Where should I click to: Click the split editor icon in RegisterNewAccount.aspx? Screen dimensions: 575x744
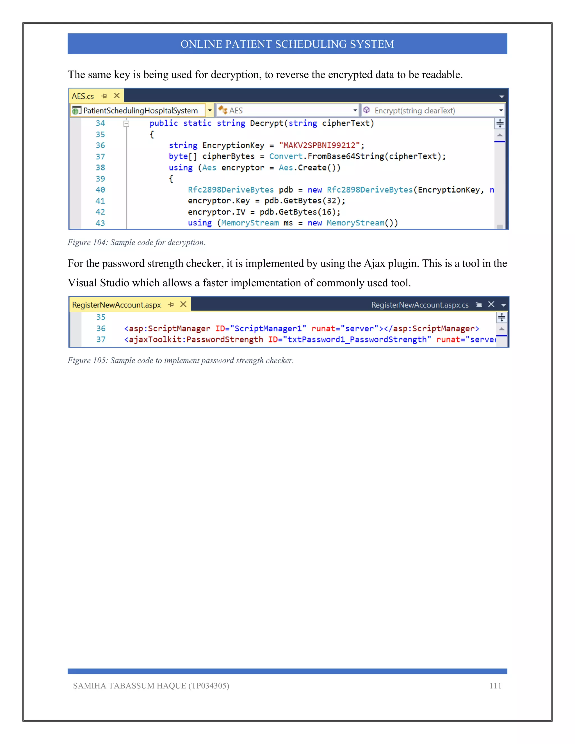pyautogui.click(x=501, y=318)
